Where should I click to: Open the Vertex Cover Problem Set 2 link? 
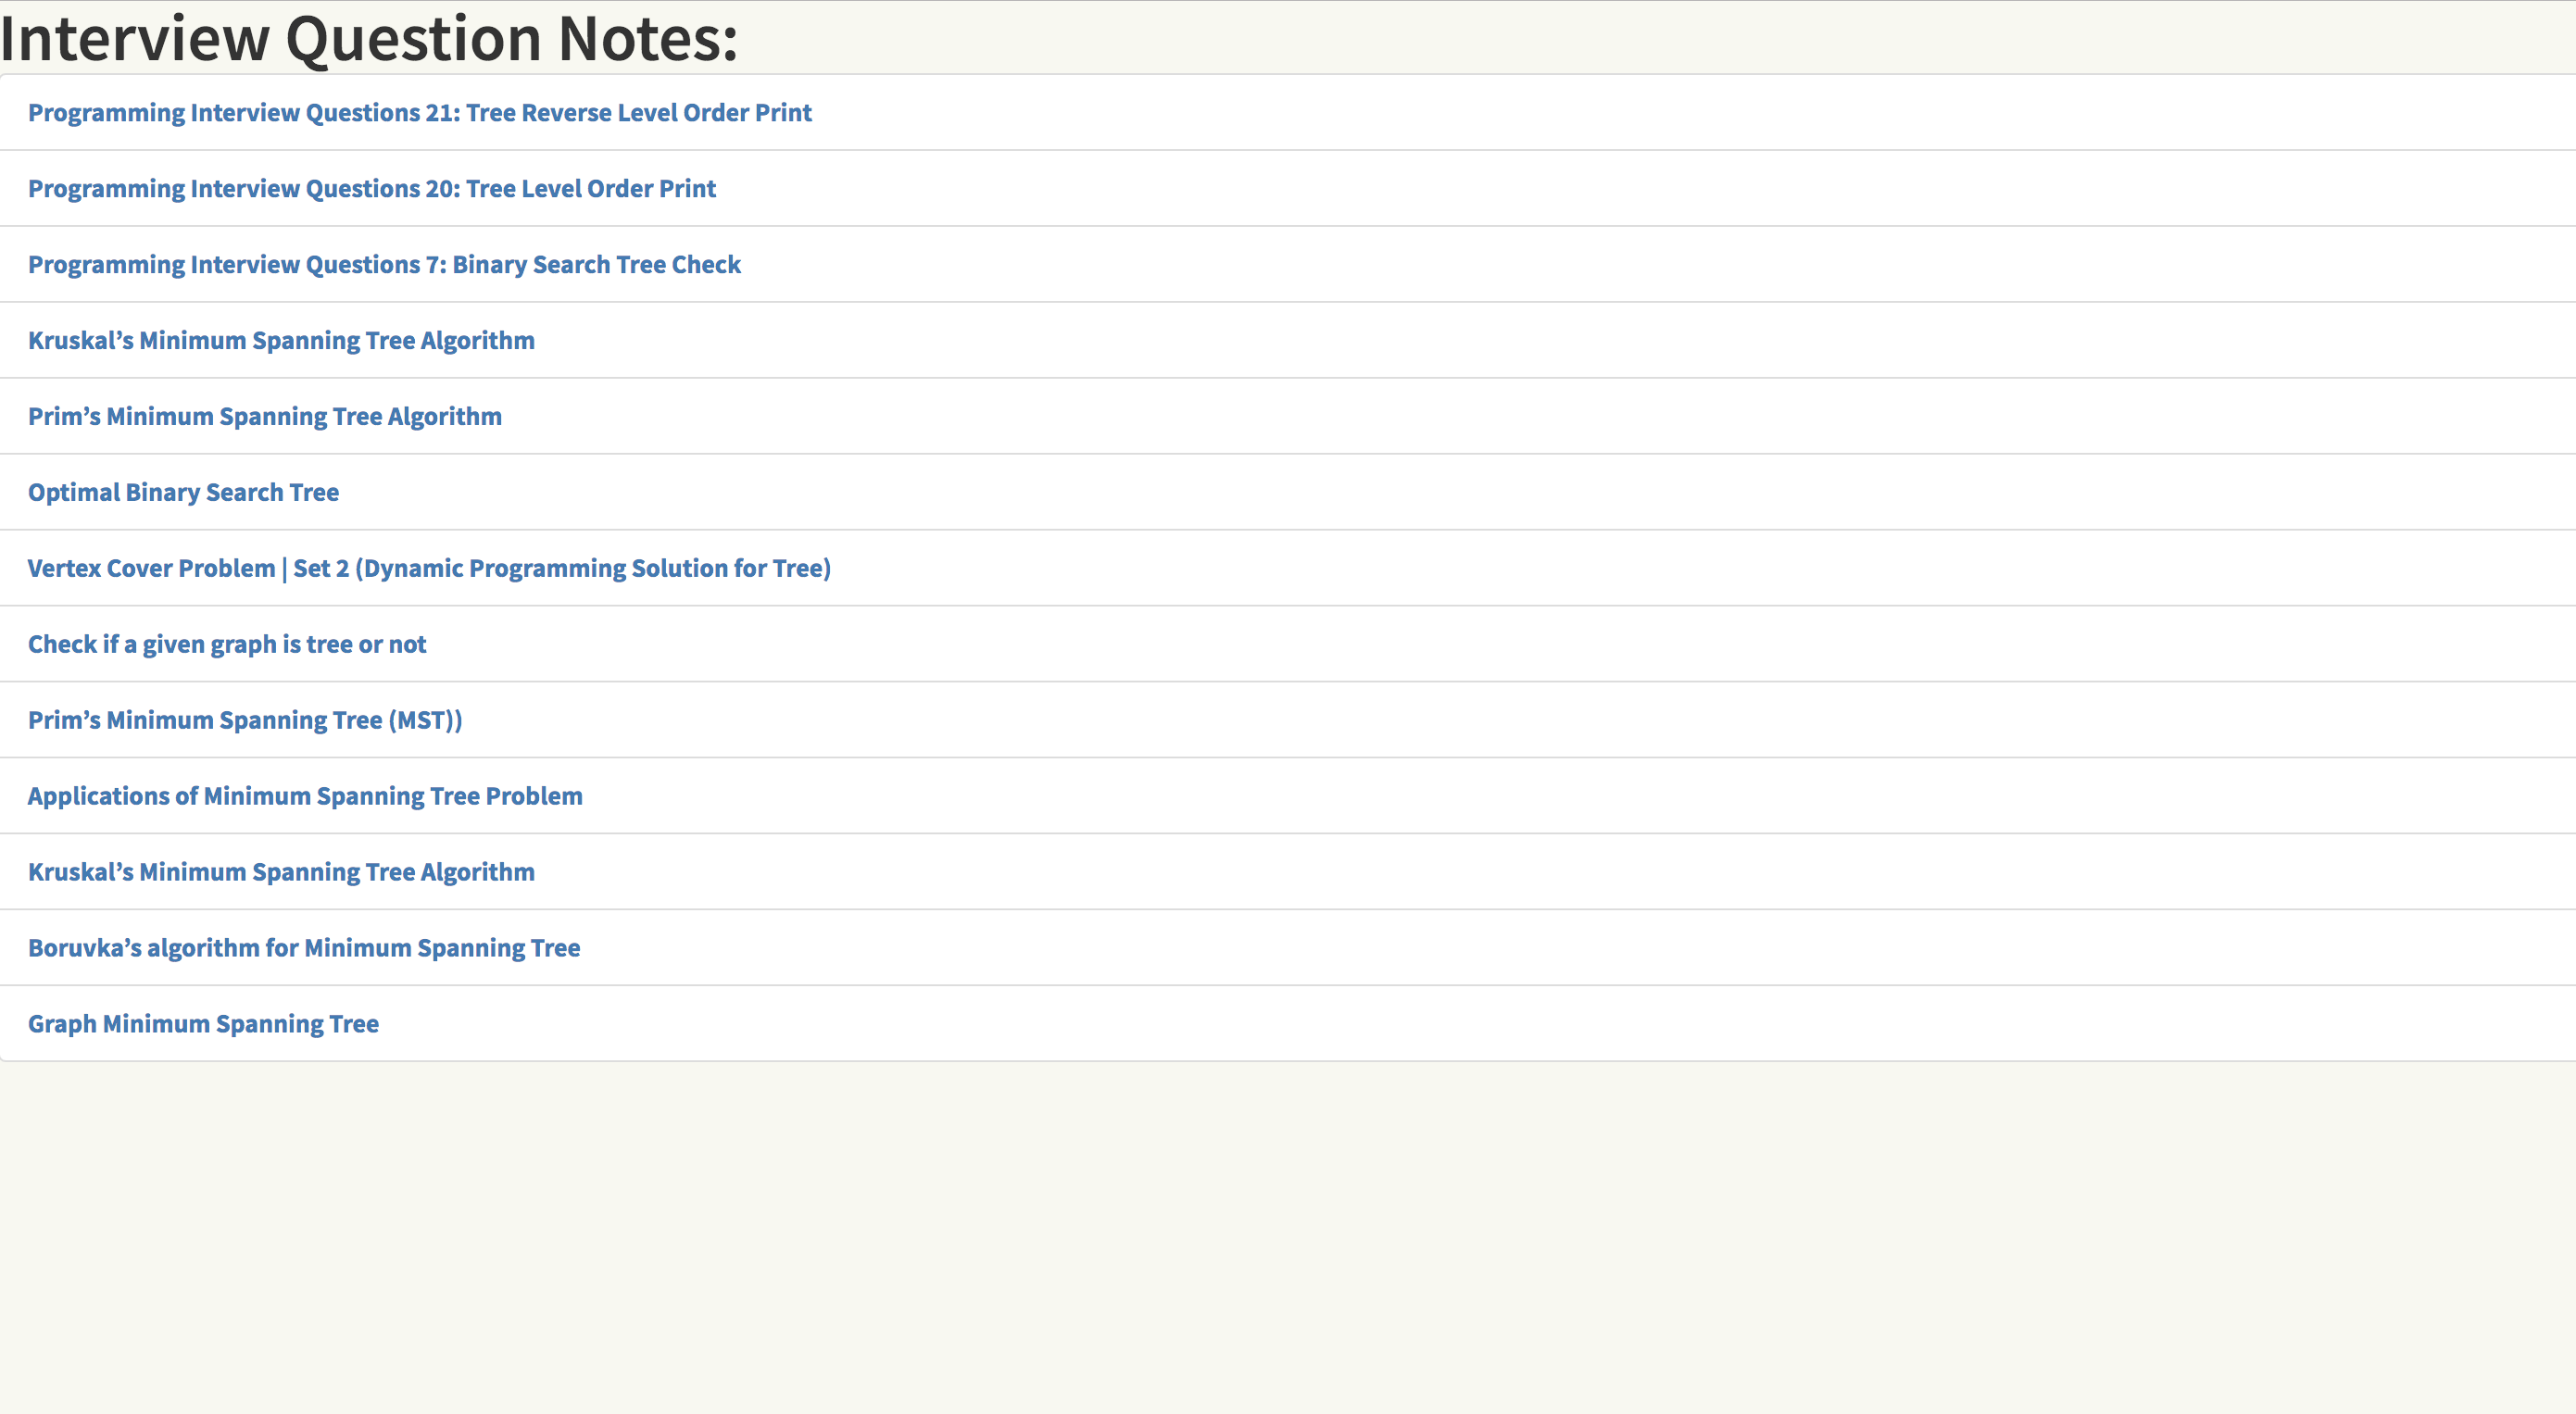point(429,568)
